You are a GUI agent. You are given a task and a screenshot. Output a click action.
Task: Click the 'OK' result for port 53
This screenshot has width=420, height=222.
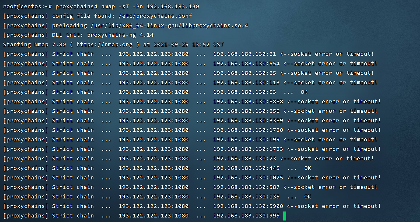[x=304, y=92]
